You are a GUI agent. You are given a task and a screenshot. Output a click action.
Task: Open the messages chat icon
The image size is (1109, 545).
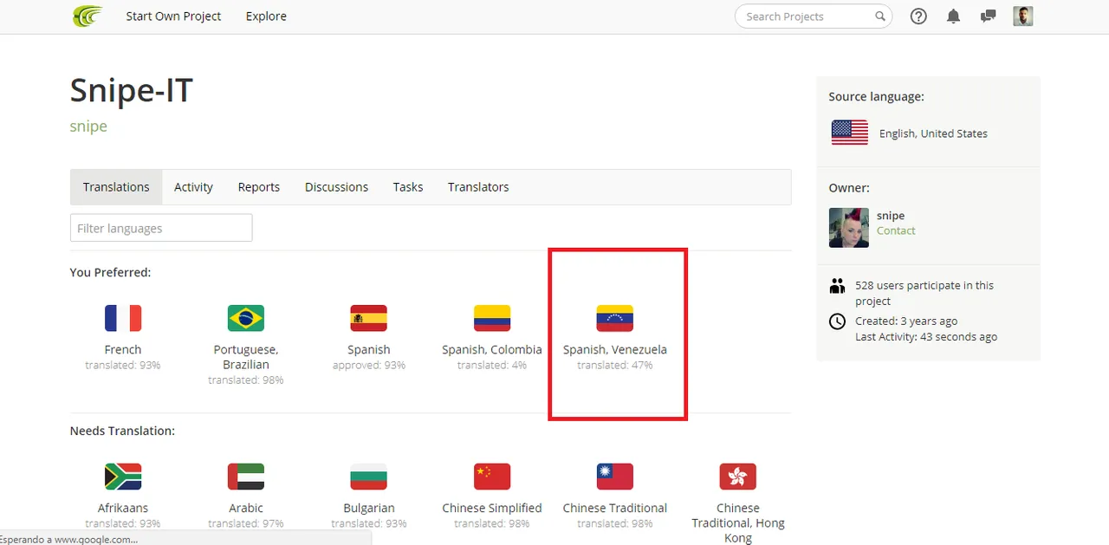(988, 16)
